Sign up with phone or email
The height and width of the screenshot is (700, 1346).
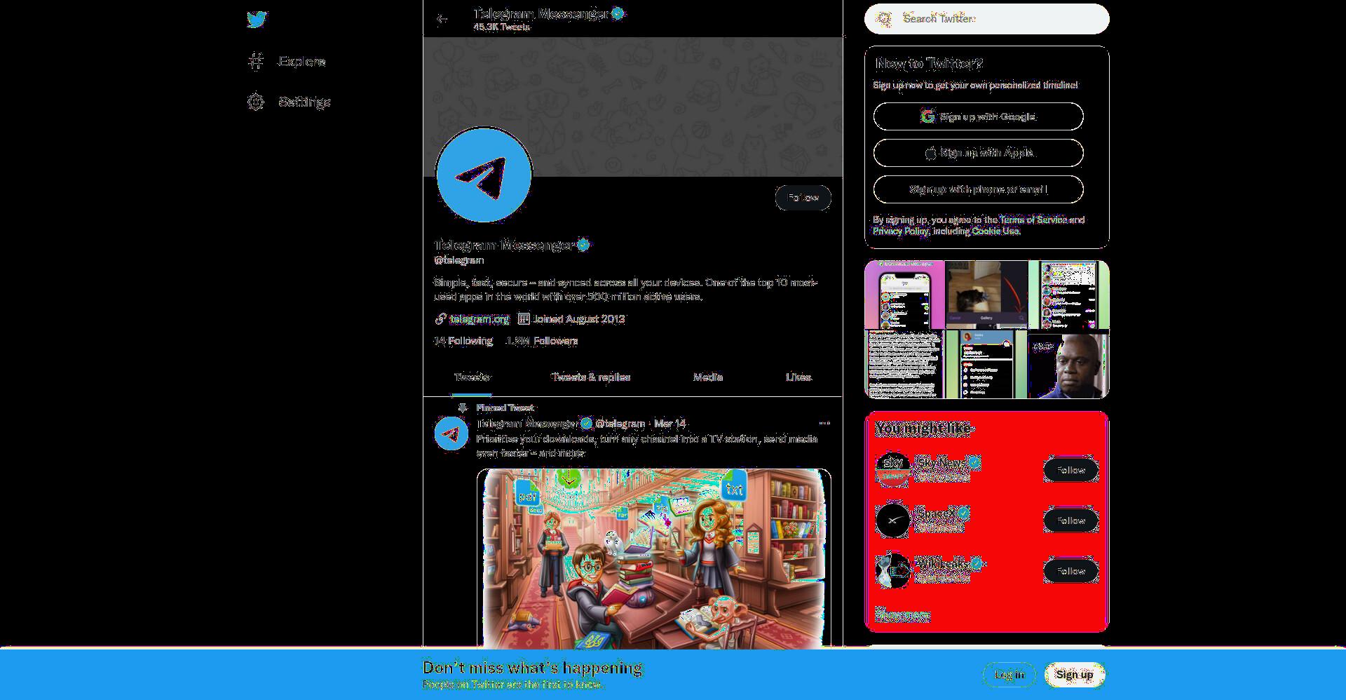[x=978, y=189]
